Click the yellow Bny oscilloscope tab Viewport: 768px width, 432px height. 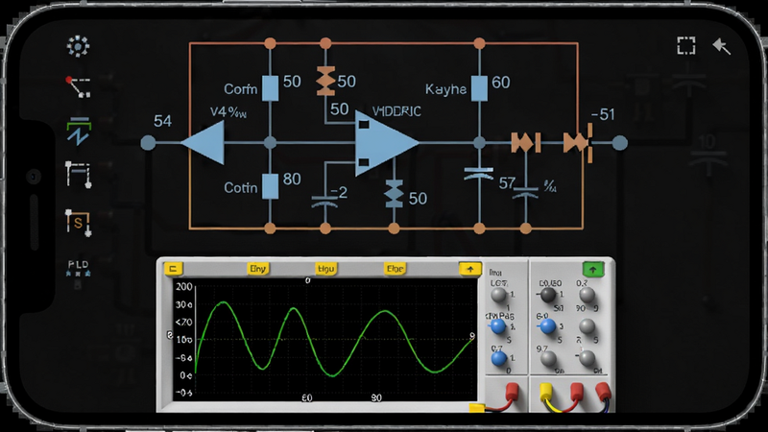(x=257, y=269)
